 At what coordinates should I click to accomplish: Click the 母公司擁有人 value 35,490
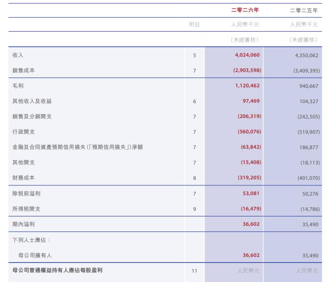310,256
